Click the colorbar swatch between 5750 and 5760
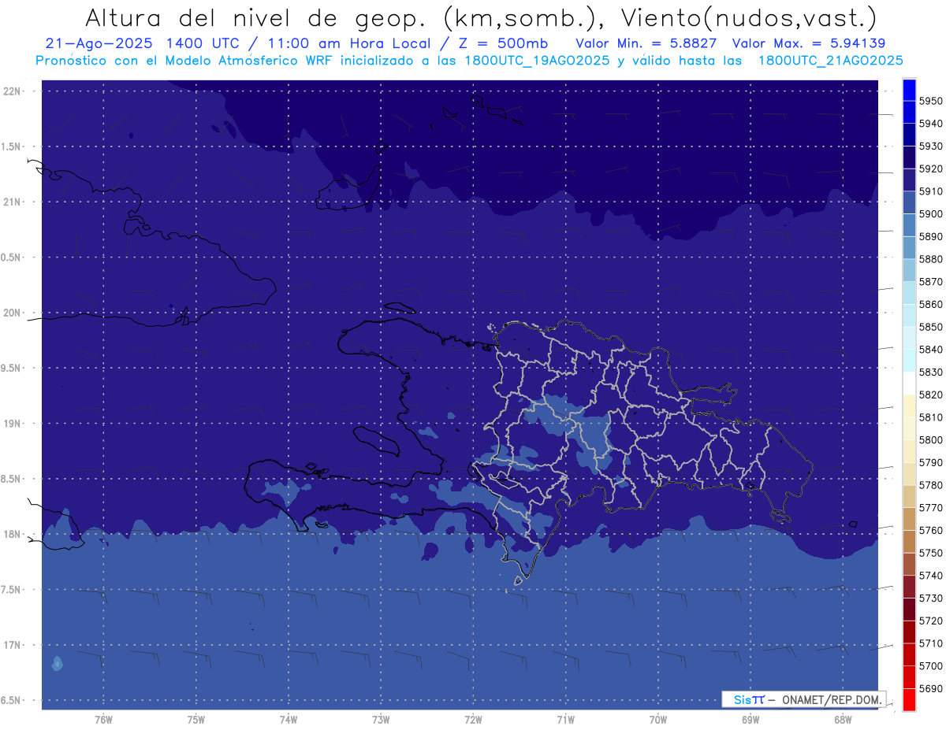Screen dimensions: 946x730 [909, 542]
